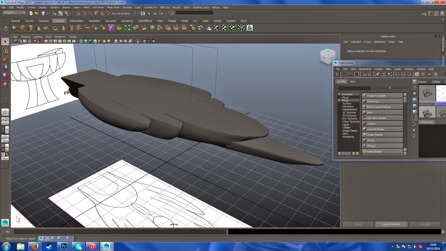Viewport: 446px width, 251px height.
Task: Toggle use all lights in viewport
Action: point(104,41)
